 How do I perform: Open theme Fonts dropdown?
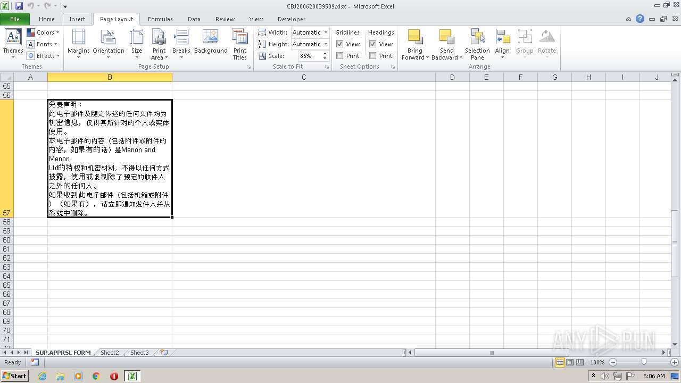point(42,44)
